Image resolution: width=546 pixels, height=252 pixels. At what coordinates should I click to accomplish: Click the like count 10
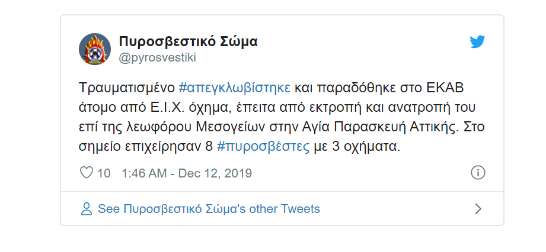click(x=104, y=173)
